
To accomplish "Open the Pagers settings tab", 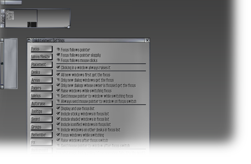I will [41, 88].
